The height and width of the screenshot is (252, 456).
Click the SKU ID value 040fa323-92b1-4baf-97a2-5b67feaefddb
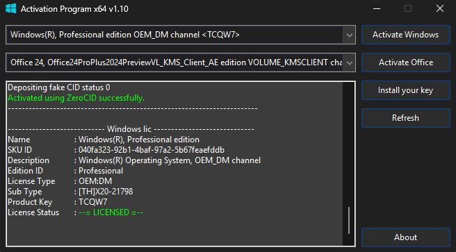tap(152, 150)
